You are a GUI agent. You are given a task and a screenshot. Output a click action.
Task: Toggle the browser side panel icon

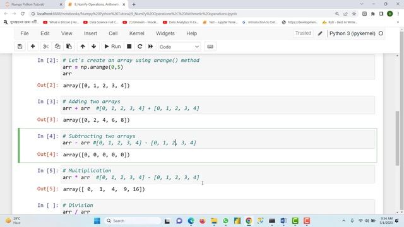381,14
